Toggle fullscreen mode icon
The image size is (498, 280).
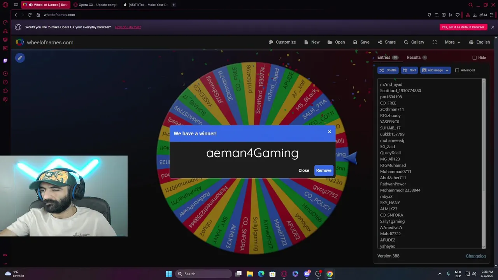pos(435,42)
